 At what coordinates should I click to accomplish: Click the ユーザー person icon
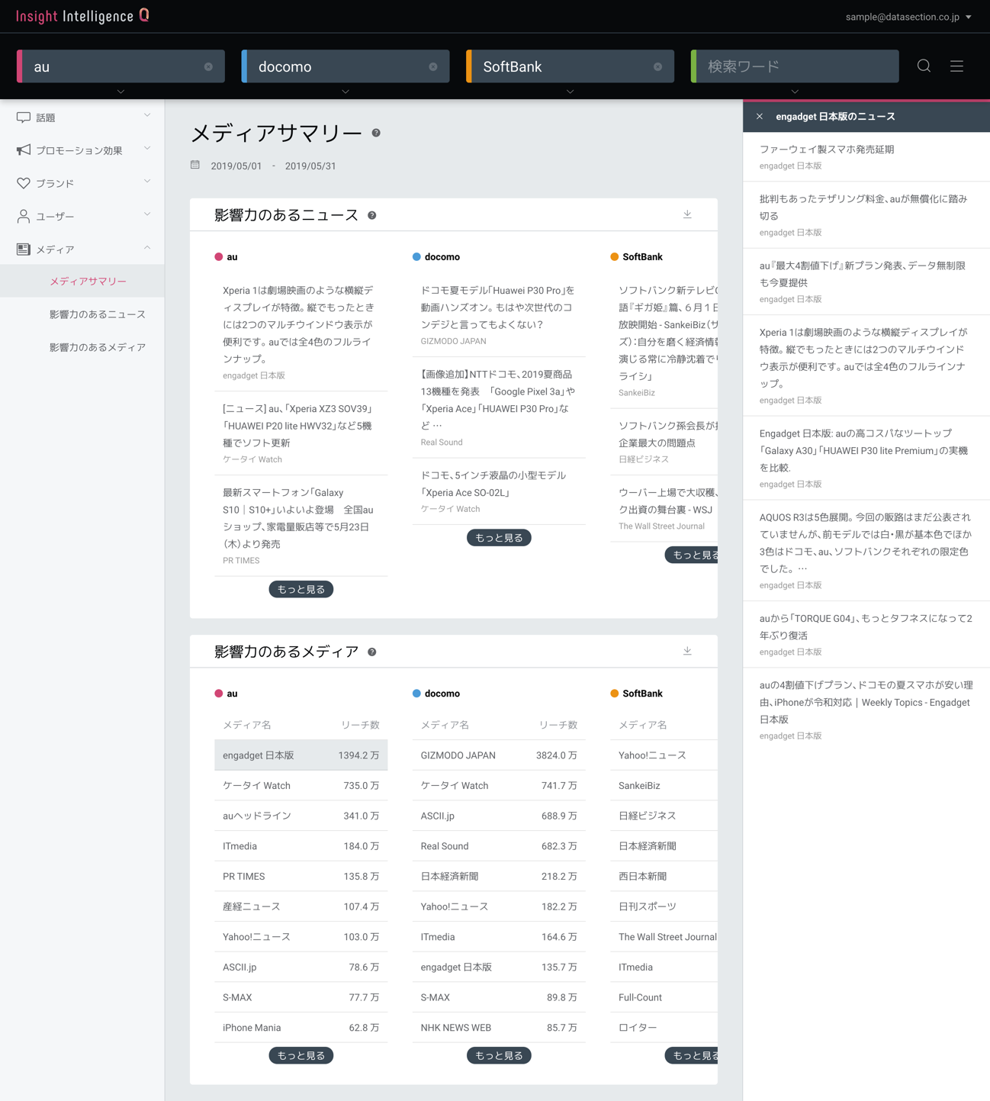click(24, 216)
